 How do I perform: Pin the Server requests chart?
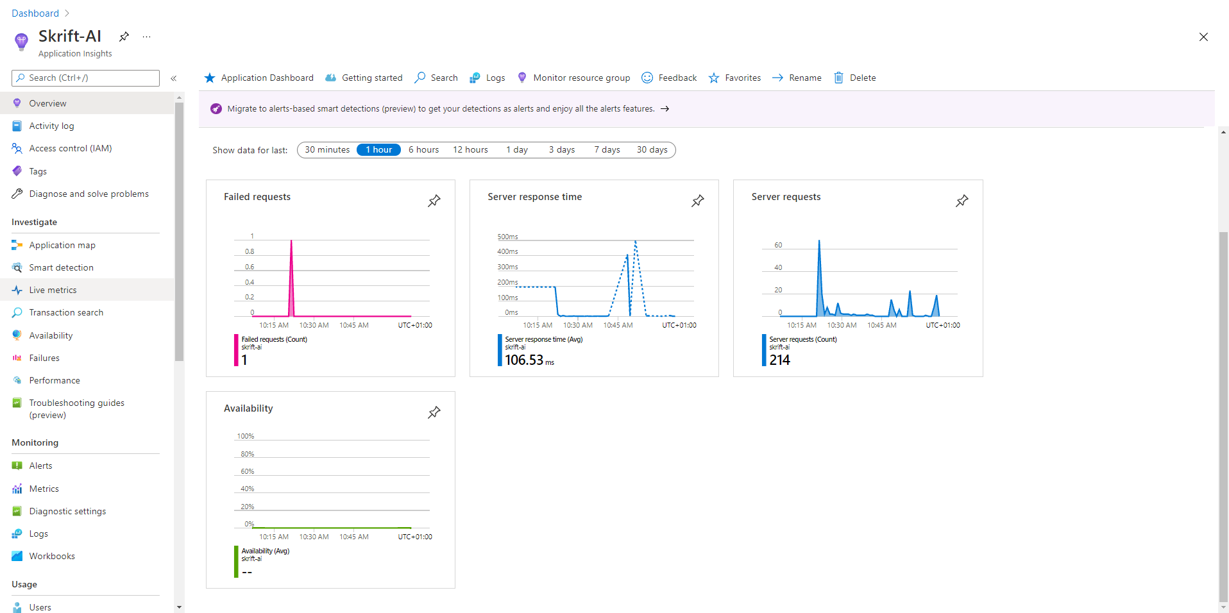tap(962, 201)
